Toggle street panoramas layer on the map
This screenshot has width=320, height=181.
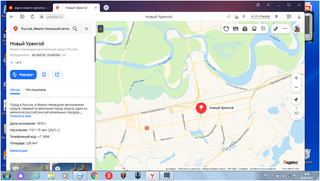coord(236,29)
